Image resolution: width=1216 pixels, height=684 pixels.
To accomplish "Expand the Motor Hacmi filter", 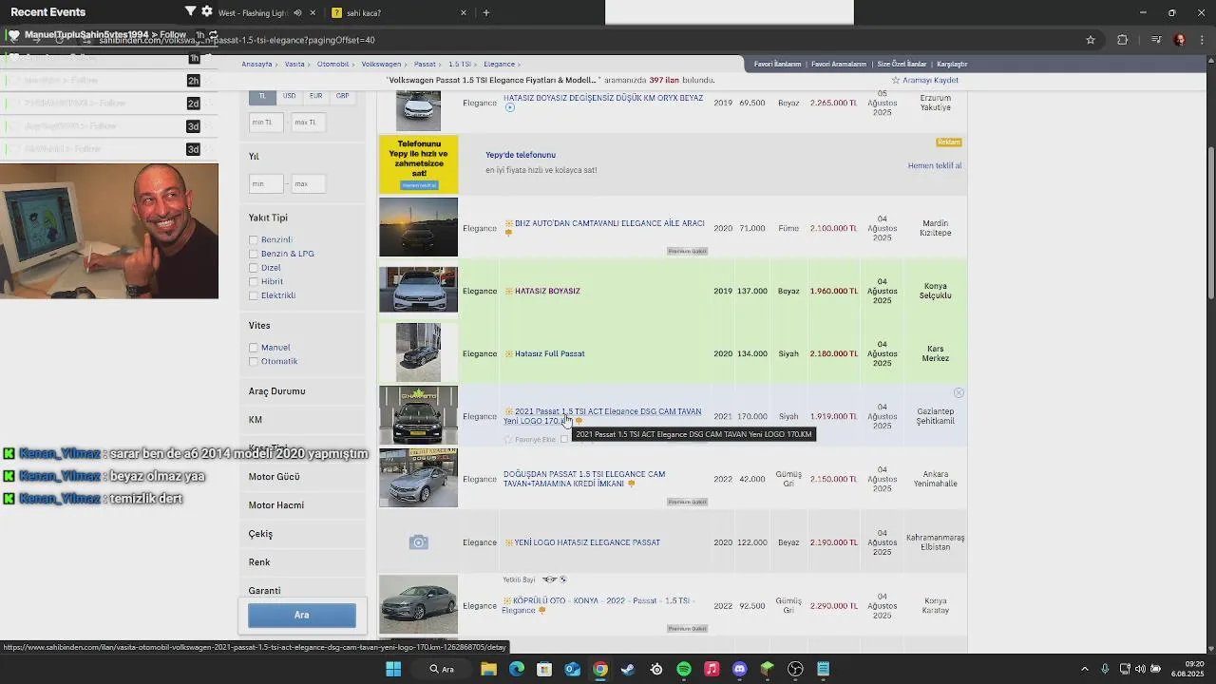I will [x=276, y=505].
